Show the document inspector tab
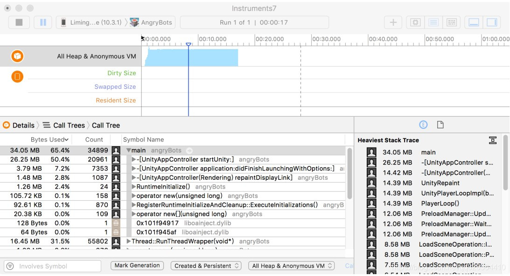 pyautogui.click(x=440, y=125)
